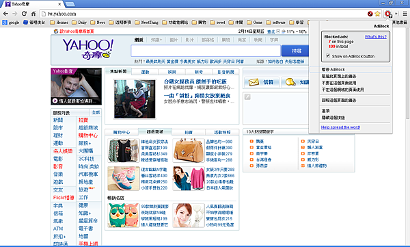Open the ATM service link
This screenshot has width=410, height=247.
pyautogui.click(x=58, y=229)
